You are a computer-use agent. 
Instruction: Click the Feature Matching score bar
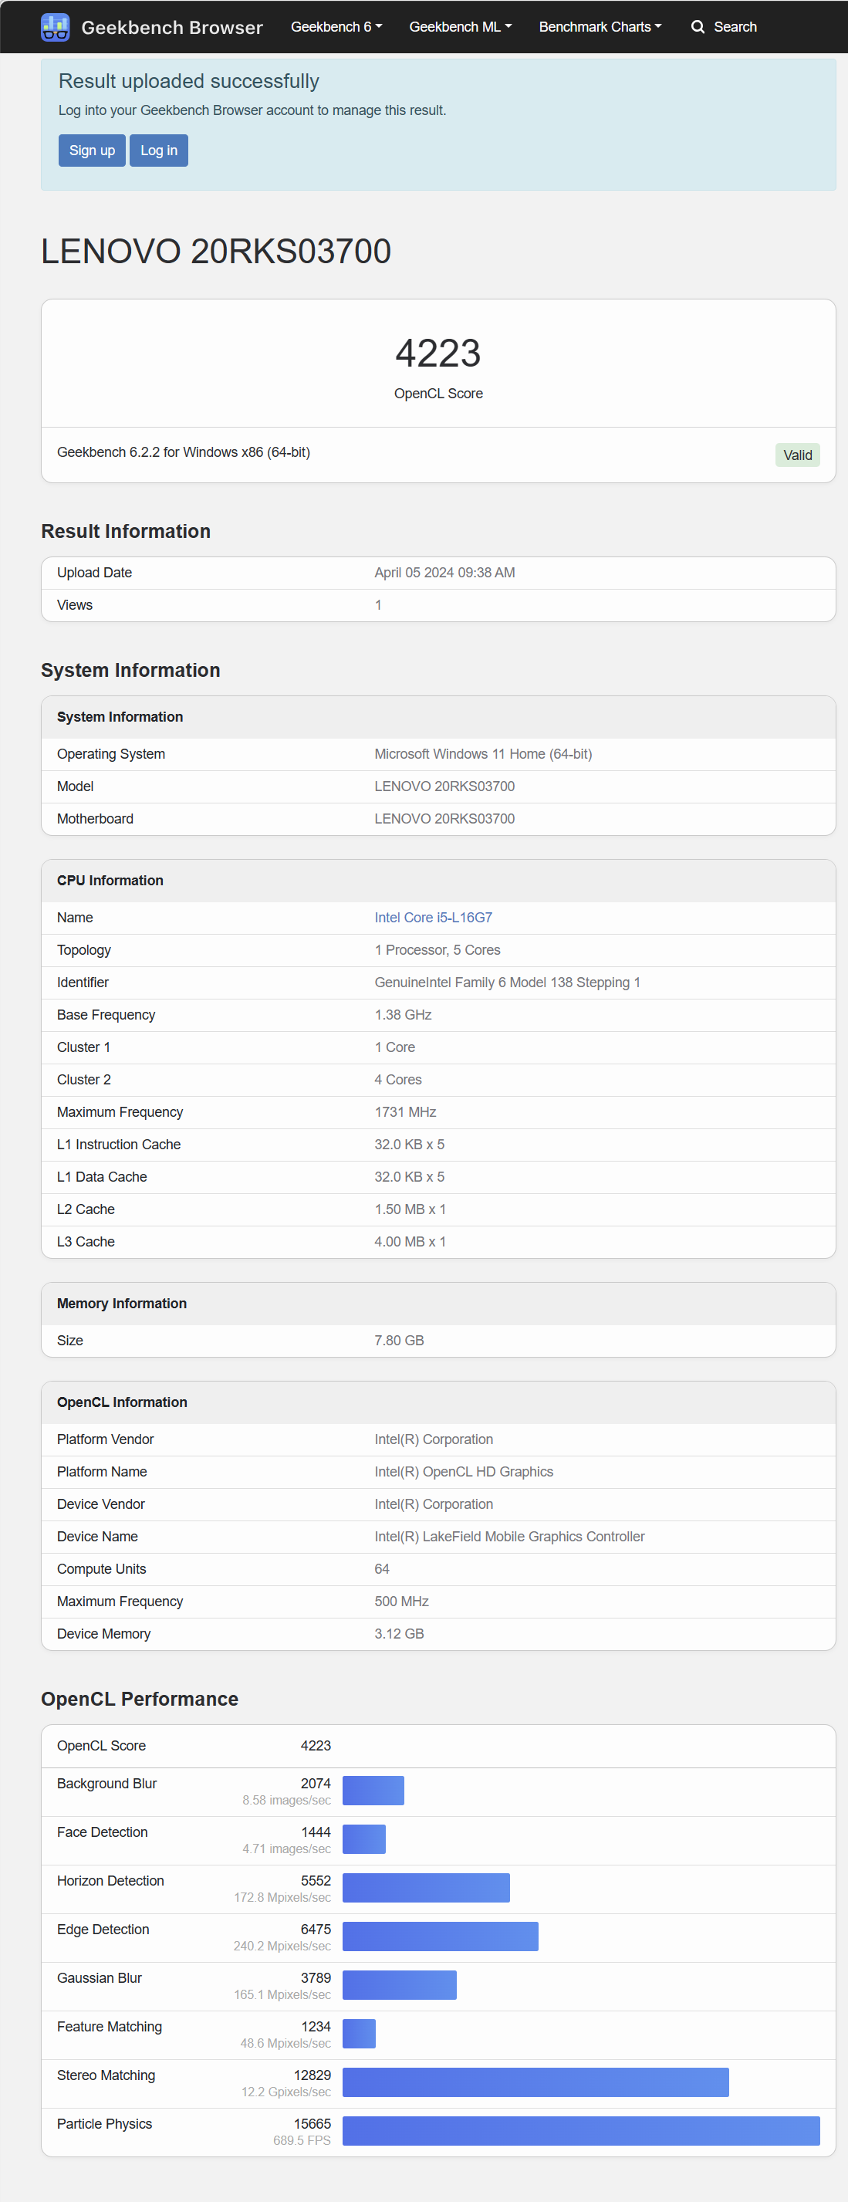(x=359, y=2033)
